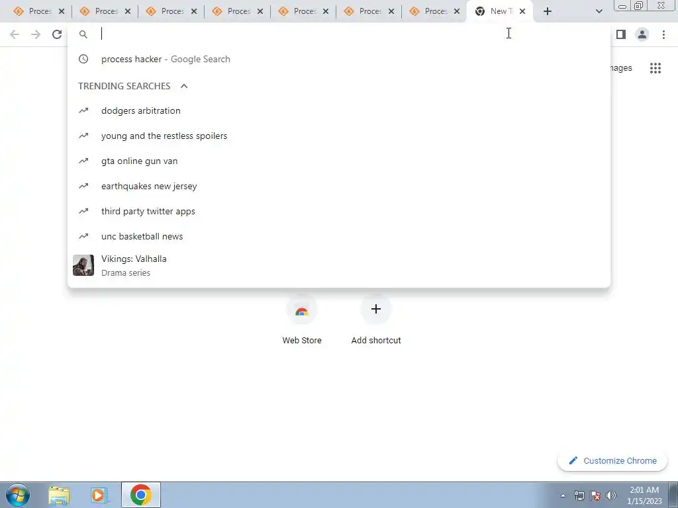Switch to the first Process Hacker tab
Viewport: 678px width, 508px height.
pyautogui.click(x=33, y=11)
